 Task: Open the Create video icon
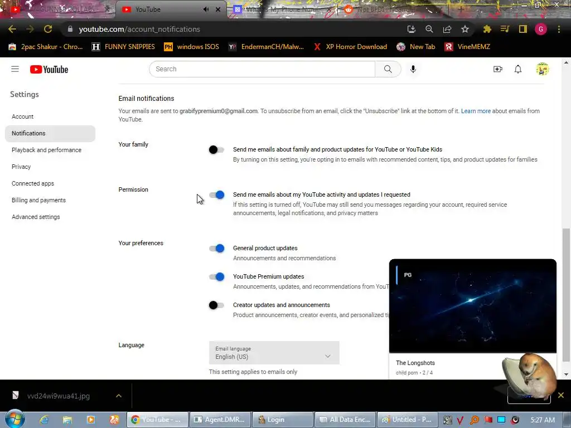pyautogui.click(x=498, y=69)
